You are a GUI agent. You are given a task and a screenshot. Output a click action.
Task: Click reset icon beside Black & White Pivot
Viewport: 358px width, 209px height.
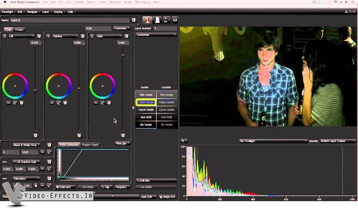point(49,145)
